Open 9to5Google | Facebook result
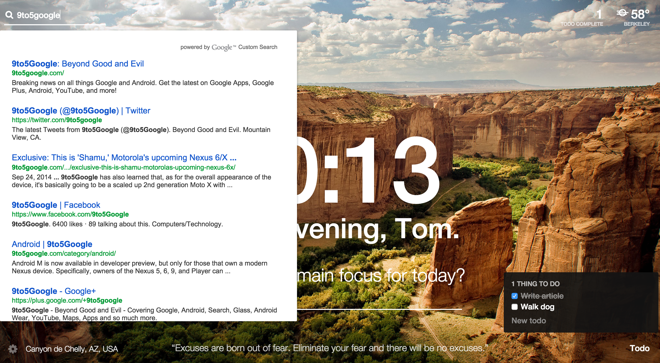This screenshot has width=660, height=363. 56,205
